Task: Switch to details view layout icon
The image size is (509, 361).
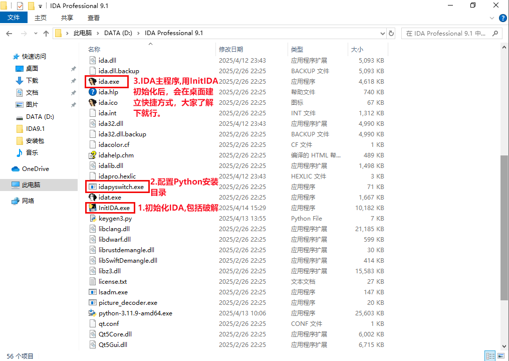Action: pyautogui.click(x=490, y=356)
